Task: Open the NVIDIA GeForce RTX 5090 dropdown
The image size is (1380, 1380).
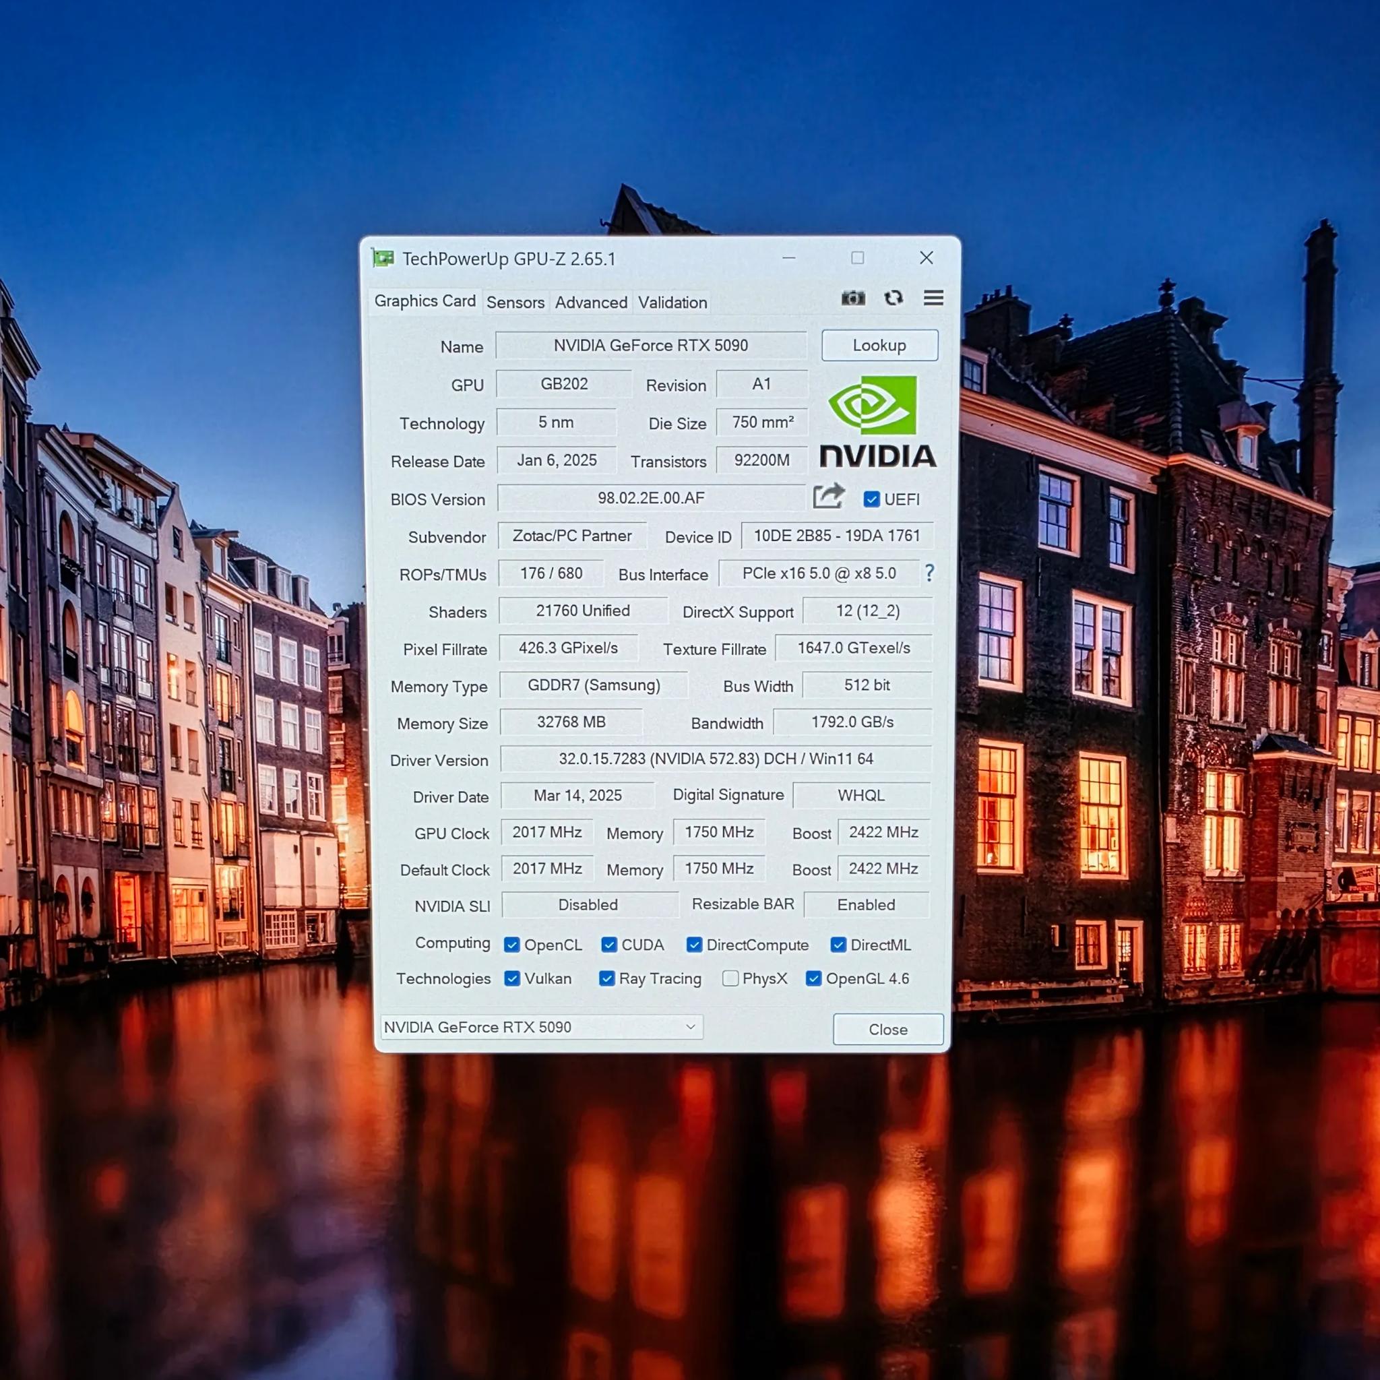Action: pos(542,1027)
